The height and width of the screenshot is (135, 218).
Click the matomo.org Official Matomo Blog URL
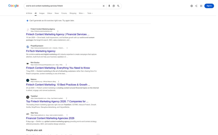(x=43, y=82)
